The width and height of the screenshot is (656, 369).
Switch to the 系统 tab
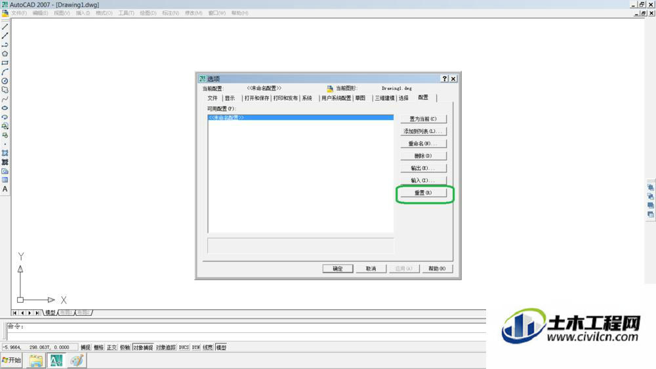[307, 98]
